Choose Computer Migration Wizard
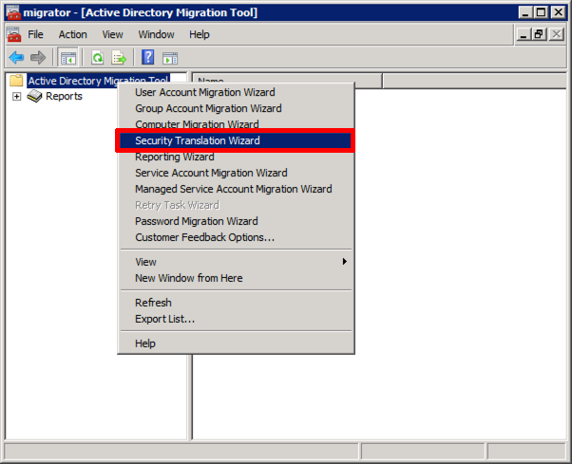This screenshot has width=572, height=464. click(236, 124)
